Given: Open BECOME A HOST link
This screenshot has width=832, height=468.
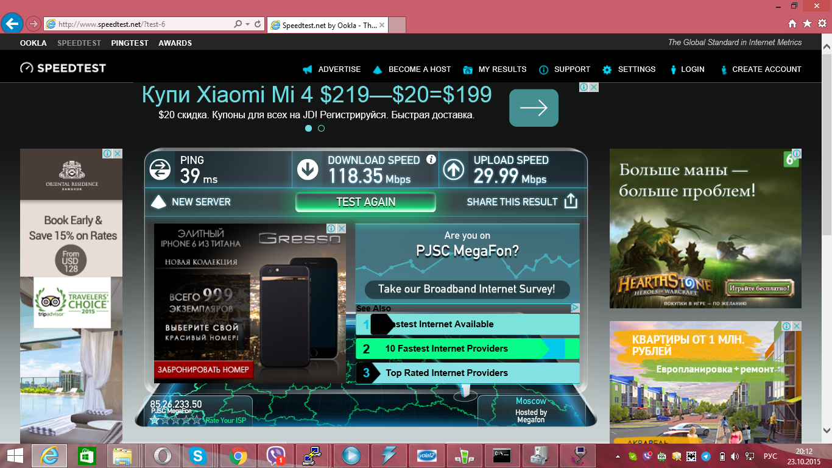Looking at the screenshot, I should pyautogui.click(x=412, y=69).
